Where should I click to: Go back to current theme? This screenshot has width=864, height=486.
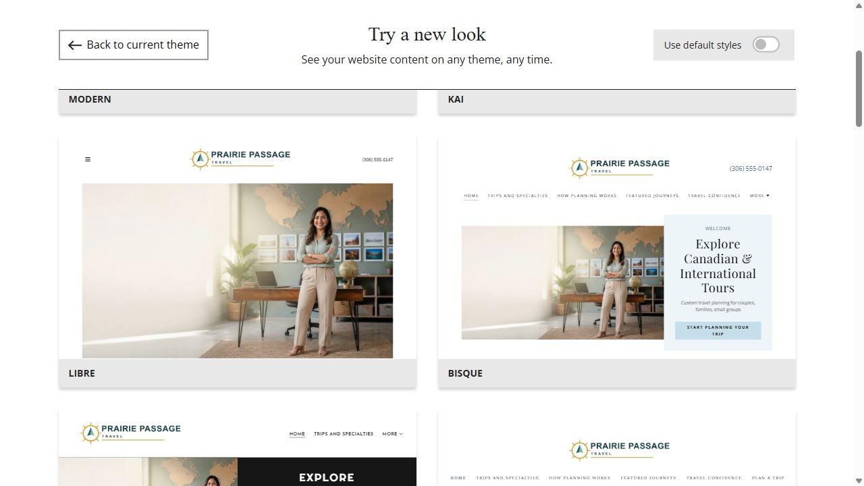(x=134, y=45)
